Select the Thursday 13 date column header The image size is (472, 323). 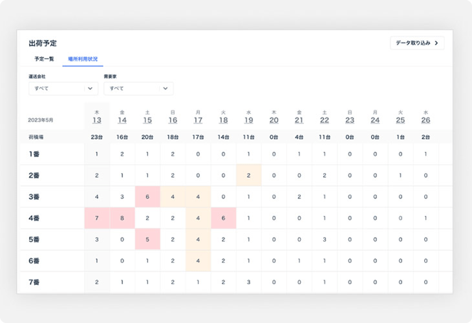tap(97, 117)
